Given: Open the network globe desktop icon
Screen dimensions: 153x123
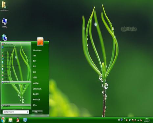Looking at the screenshot, I should tap(4, 38).
